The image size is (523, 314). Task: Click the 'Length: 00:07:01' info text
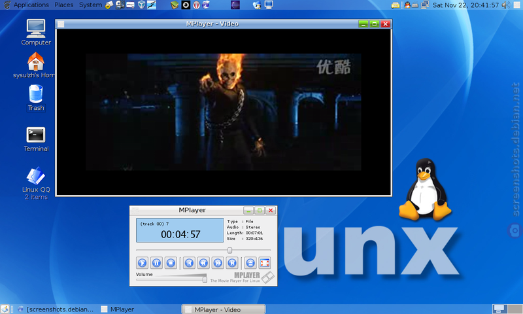tap(245, 233)
